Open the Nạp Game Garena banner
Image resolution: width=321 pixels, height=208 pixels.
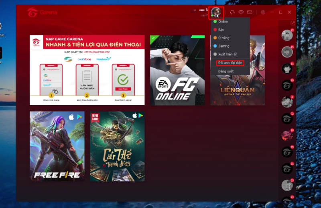click(x=87, y=70)
